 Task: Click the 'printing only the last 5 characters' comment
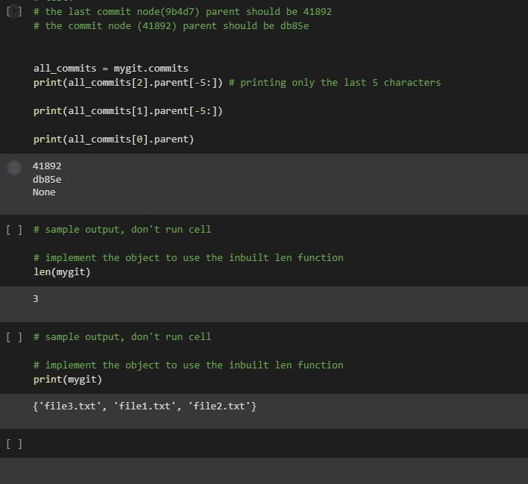coord(335,83)
